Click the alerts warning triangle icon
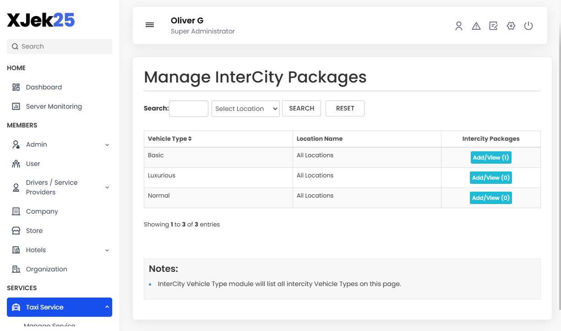Viewport: 561px width, 331px height. coord(476,26)
